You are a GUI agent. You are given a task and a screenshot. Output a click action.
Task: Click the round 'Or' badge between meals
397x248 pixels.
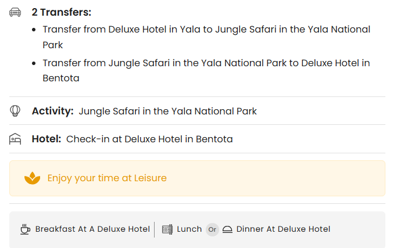212,229
